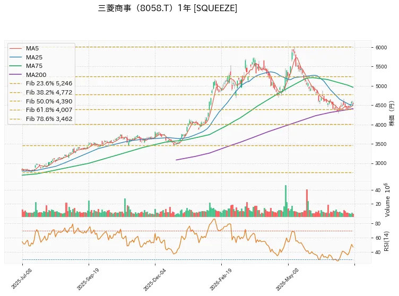The height and width of the screenshot is (296, 399).
Task: Select the Fib 50.0% 4,390 legend item
Action: [x=41, y=101]
